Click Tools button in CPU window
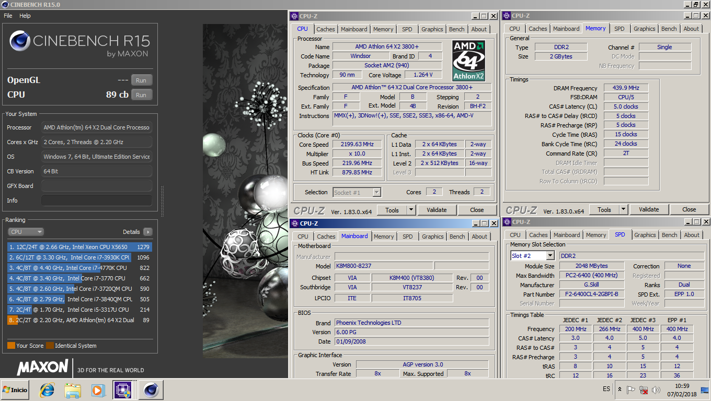 point(392,210)
